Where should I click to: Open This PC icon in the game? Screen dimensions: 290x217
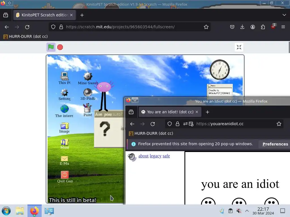pyautogui.click(x=64, y=78)
